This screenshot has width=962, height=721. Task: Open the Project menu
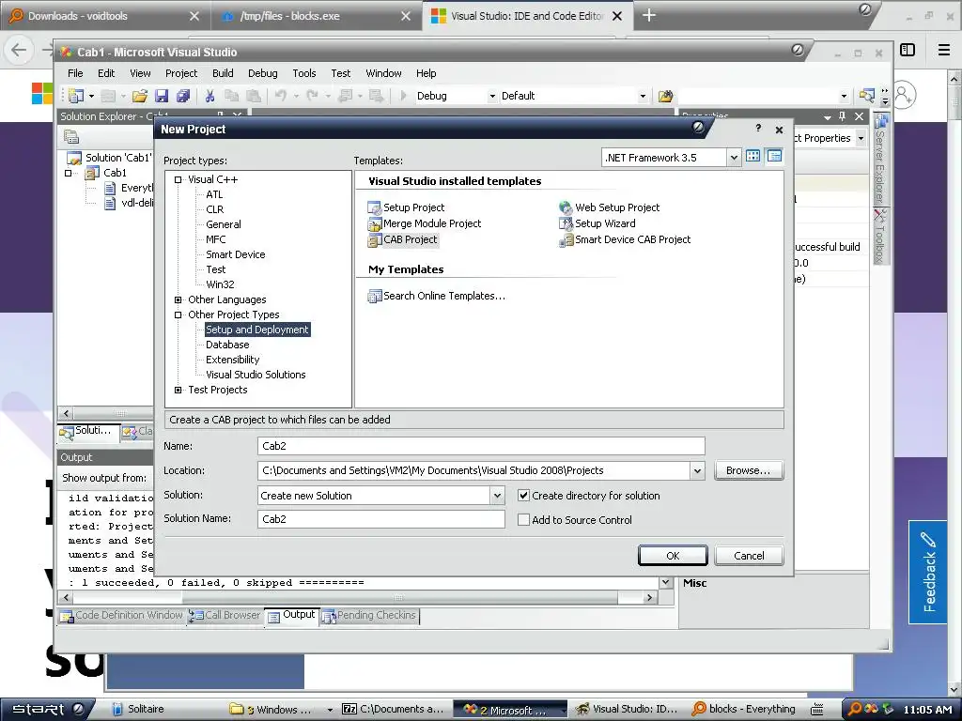(x=181, y=73)
